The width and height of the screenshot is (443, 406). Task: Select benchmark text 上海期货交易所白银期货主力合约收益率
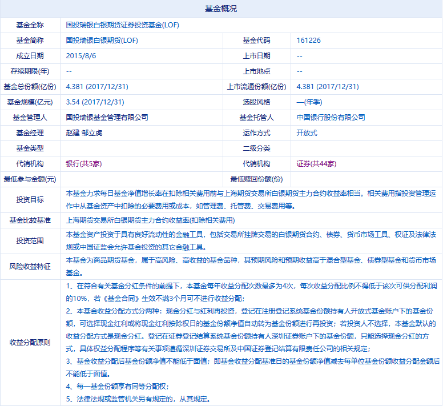click(x=127, y=220)
